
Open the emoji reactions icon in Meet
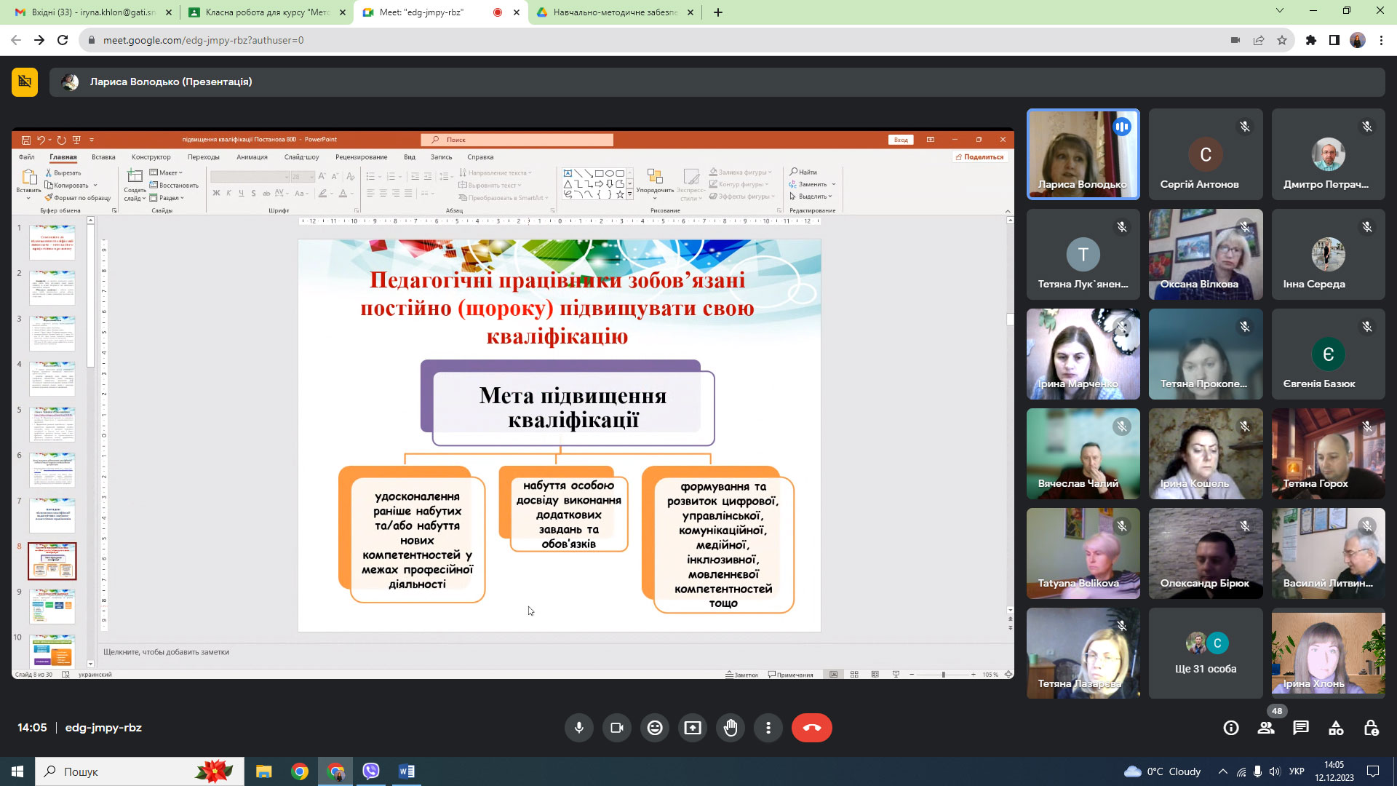pos(655,728)
